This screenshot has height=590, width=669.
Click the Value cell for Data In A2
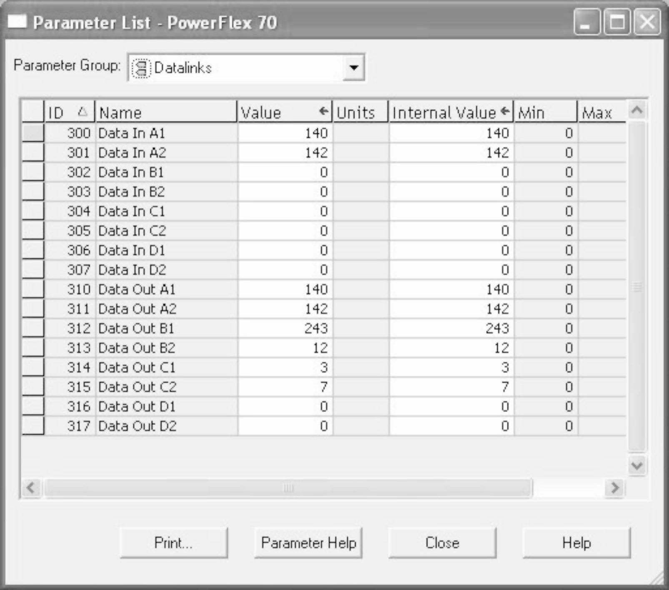pyautogui.click(x=285, y=153)
